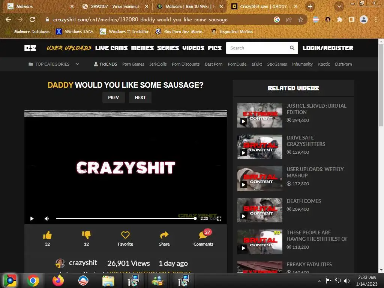Viewport: 384px width, 288px height.
Task: Switch to Ben 10 Wiki tab
Action: (x=190, y=6)
